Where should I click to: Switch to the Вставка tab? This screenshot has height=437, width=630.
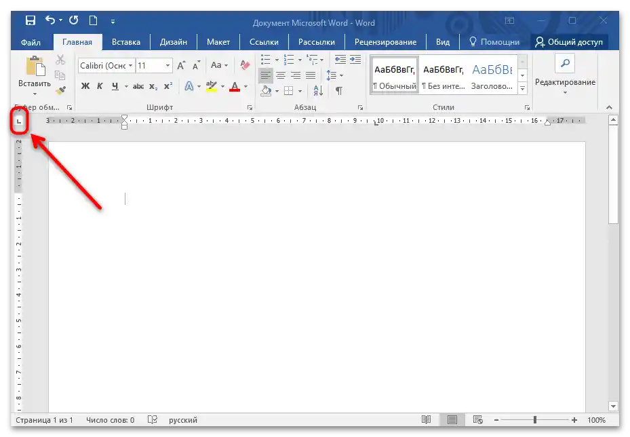click(126, 42)
